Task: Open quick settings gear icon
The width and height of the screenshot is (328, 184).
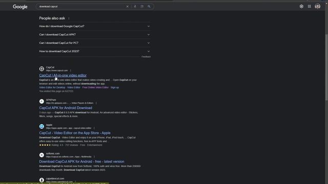Action: pos(301,7)
